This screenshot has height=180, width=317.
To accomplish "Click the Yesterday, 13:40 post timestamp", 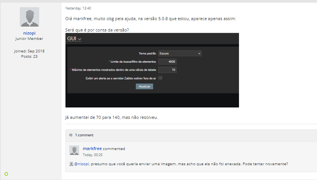I will [78, 8].
